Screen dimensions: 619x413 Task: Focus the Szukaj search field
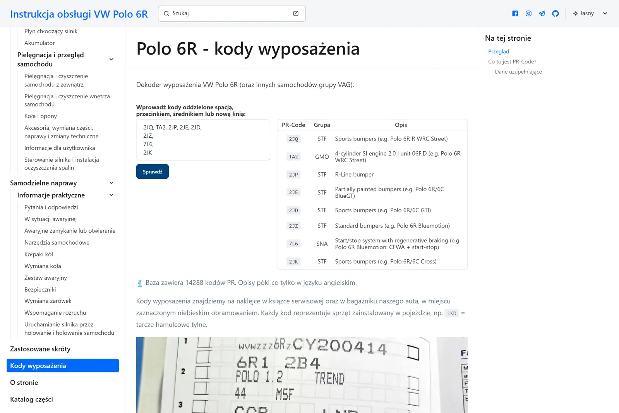coord(231,14)
